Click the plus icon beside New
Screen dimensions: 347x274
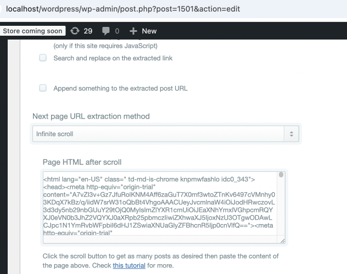(x=133, y=31)
